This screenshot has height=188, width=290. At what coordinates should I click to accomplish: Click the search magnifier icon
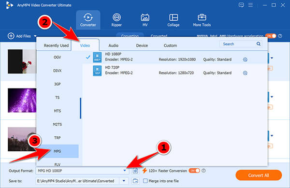[x=259, y=44]
